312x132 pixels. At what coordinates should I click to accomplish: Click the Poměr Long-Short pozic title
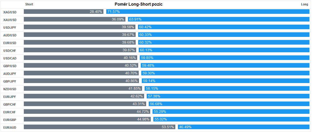(138, 4)
